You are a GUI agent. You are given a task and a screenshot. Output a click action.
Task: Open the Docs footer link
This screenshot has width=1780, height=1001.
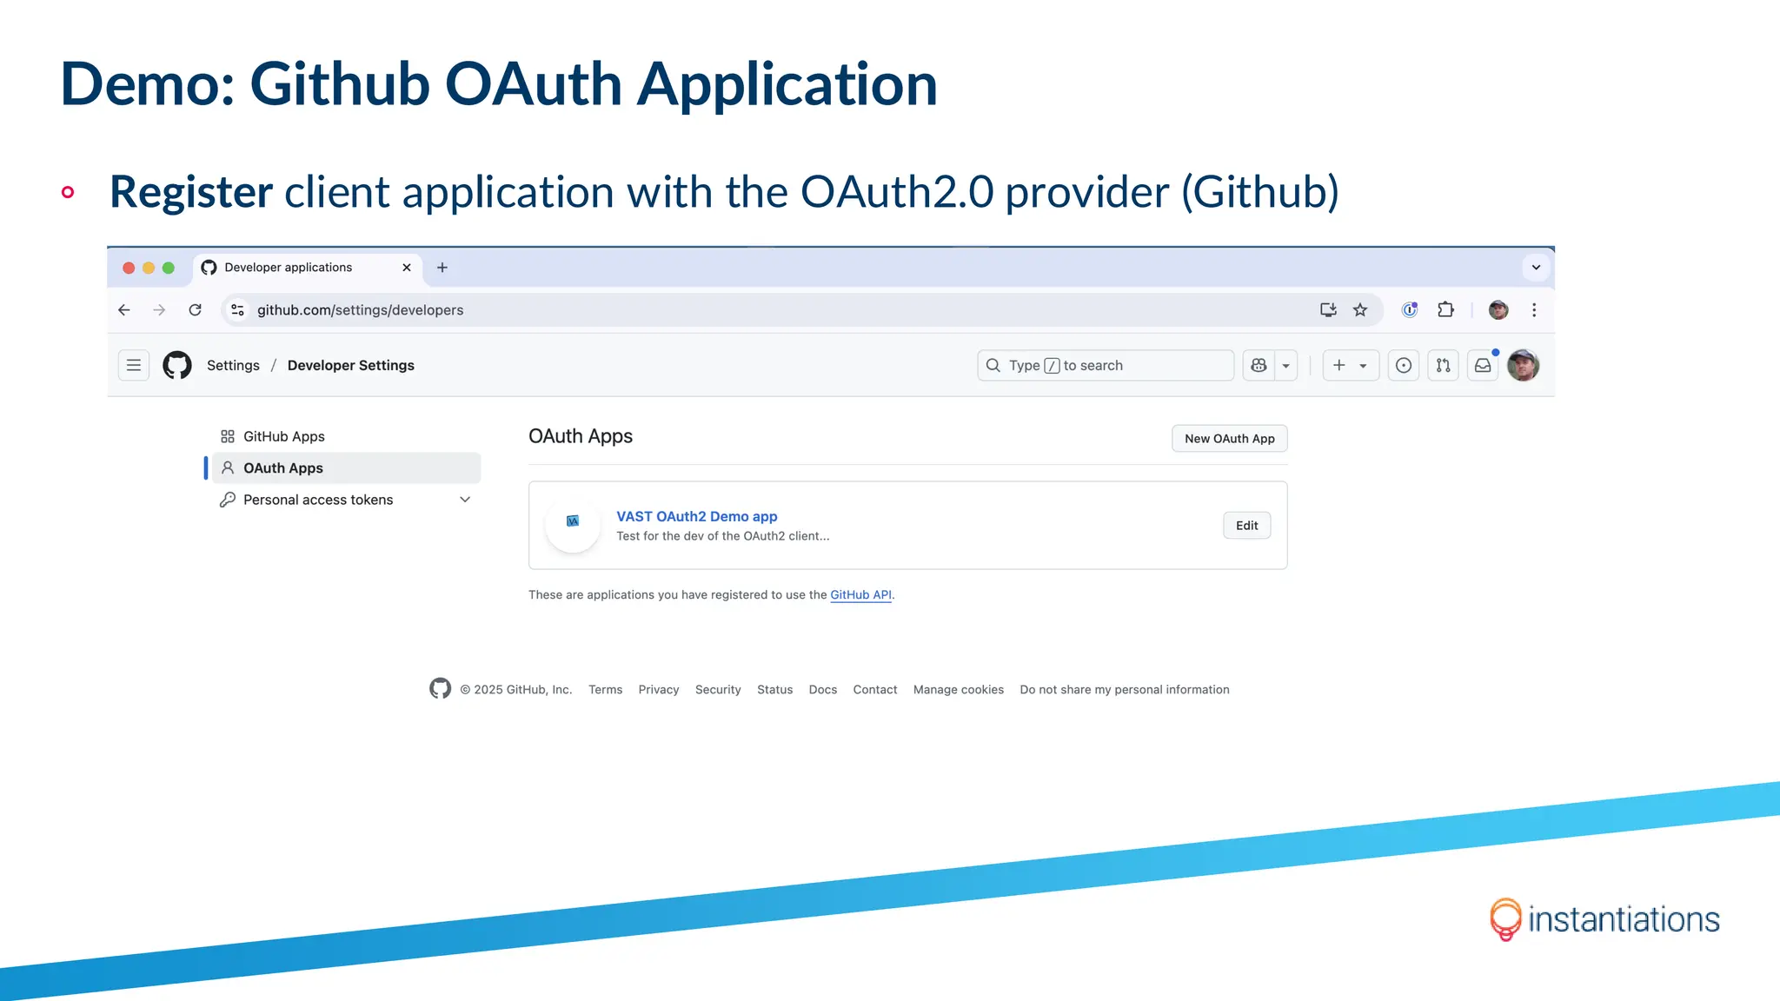pyautogui.click(x=823, y=690)
